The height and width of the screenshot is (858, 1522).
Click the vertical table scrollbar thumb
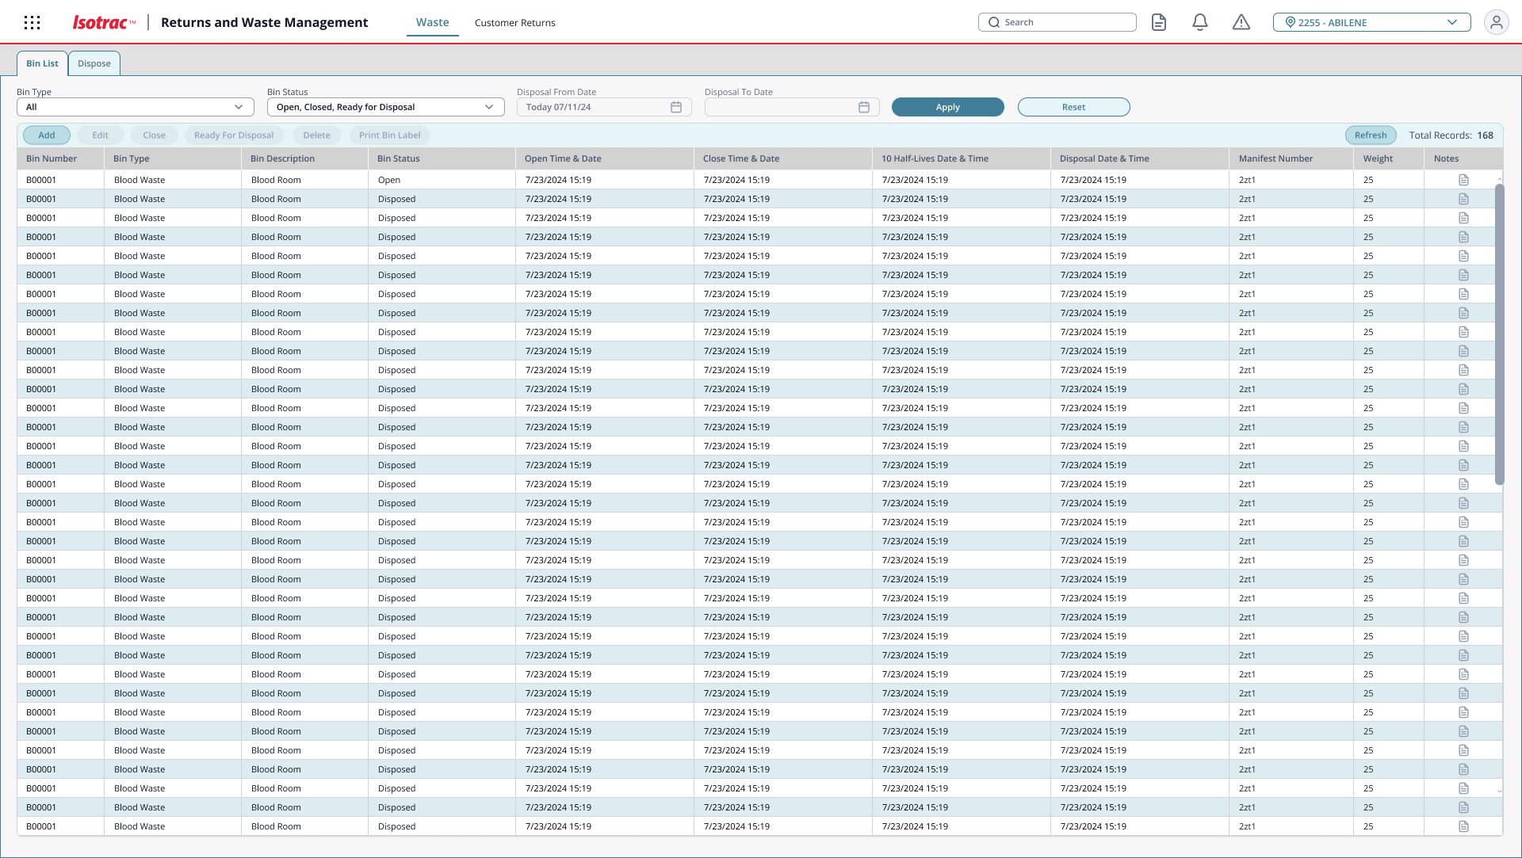[1498, 333]
